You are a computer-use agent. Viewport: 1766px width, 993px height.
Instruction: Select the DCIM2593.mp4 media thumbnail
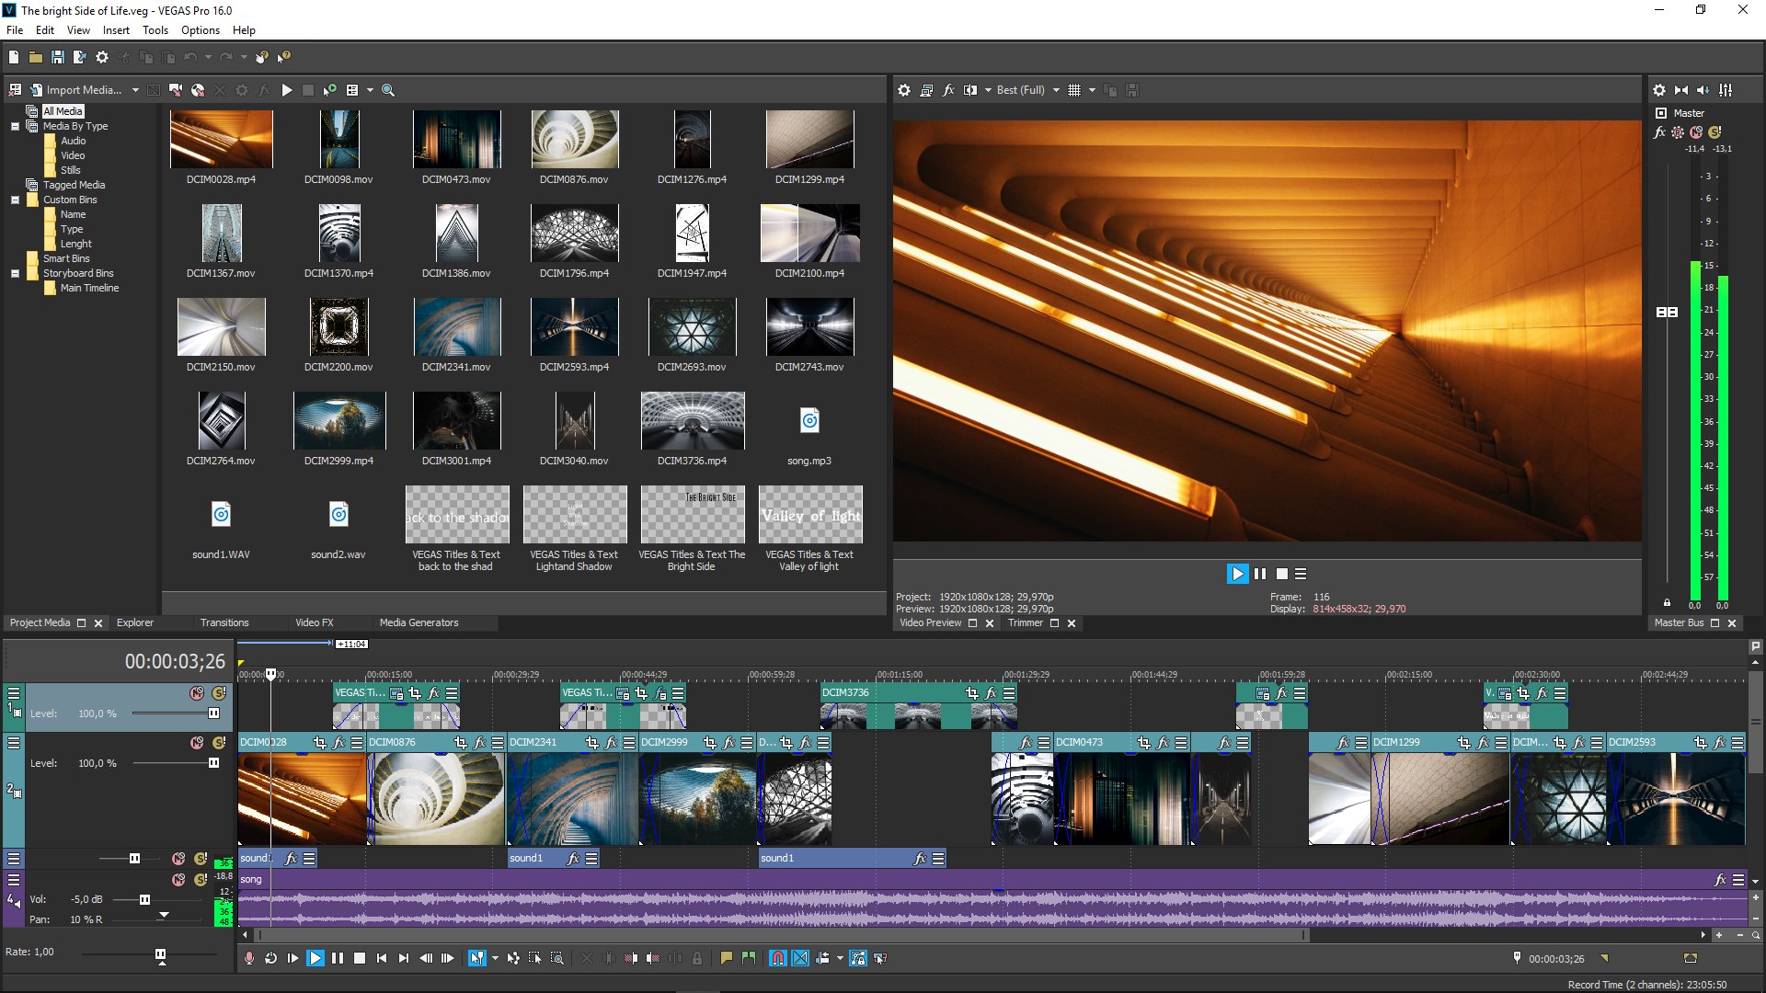click(574, 327)
